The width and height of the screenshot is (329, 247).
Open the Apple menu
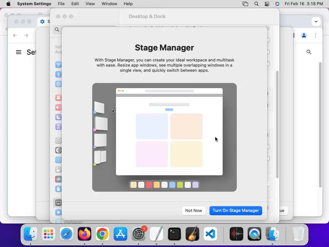tap(8, 4)
